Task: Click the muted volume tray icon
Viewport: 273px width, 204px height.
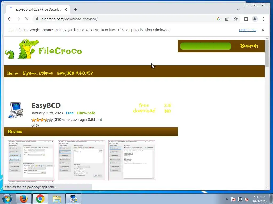Action: [246, 199]
